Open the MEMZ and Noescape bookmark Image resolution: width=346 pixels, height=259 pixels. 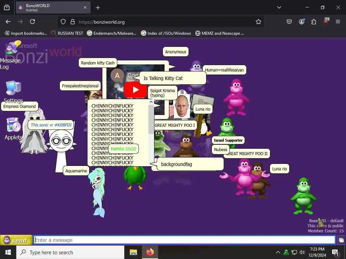[220, 33]
